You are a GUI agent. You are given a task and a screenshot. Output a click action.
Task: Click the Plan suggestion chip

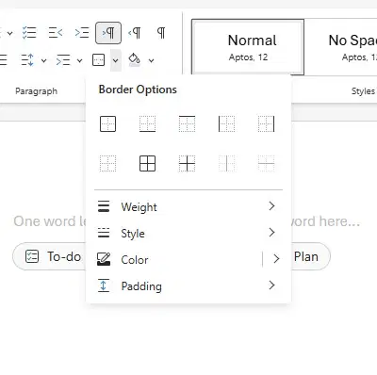[310, 256]
